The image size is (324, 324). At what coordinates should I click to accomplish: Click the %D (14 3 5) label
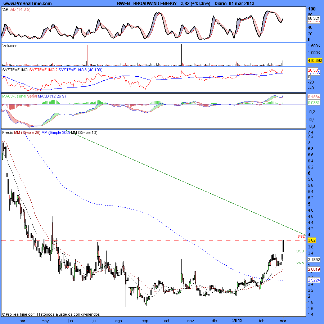20,9
